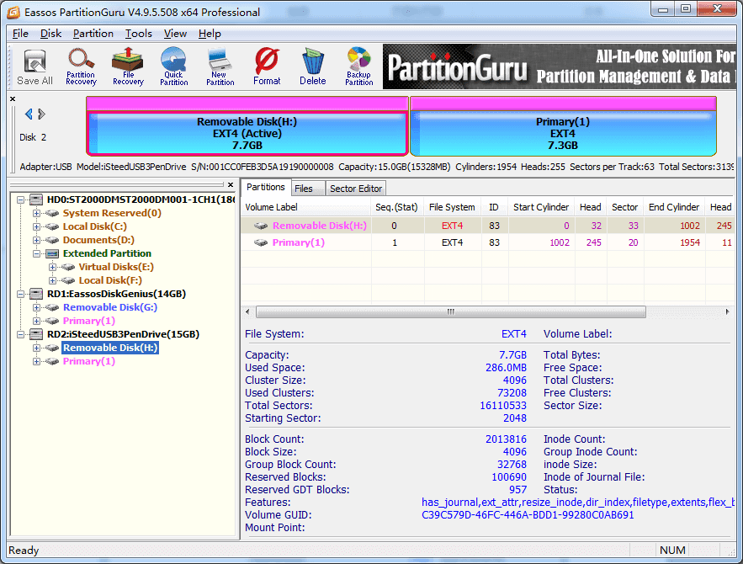
Task: Select Primary(1) under RD2 in tree
Action: tap(89, 361)
